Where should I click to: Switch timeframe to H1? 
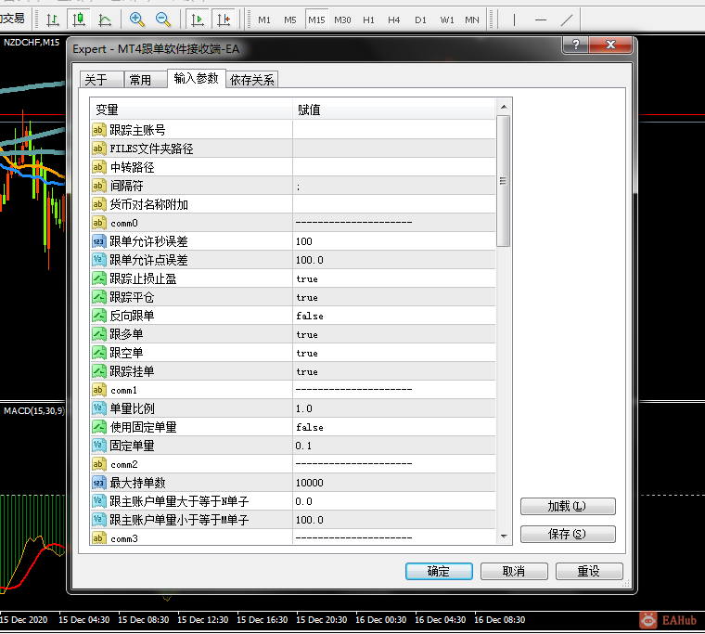[x=368, y=19]
